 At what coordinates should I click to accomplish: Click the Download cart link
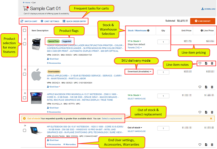(208, 9)
